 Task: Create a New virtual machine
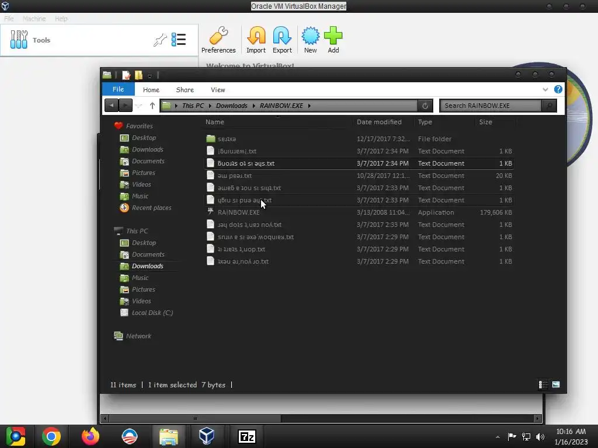click(311, 40)
